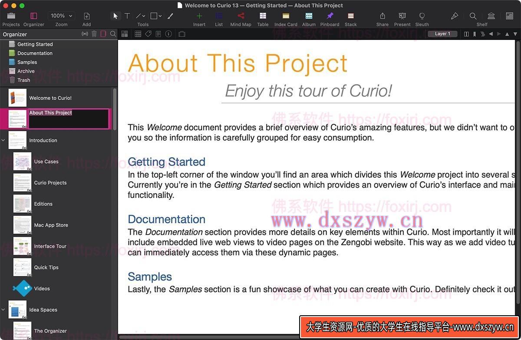The image size is (521, 340).
Task: Go back with the left arrow
Action: point(491,34)
